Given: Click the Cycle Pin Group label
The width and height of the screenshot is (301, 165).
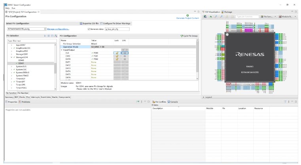Looking at the screenshot, I should pyautogui.click(x=190, y=36).
